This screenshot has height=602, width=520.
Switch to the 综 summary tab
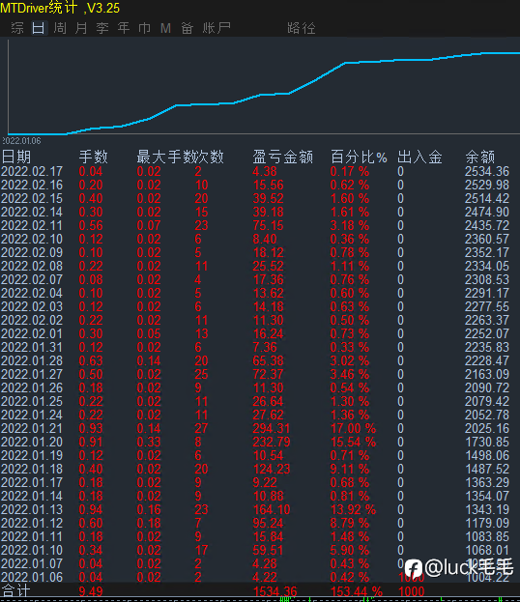(17, 28)
